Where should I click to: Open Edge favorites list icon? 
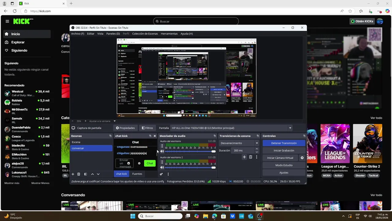click(361, 11)
